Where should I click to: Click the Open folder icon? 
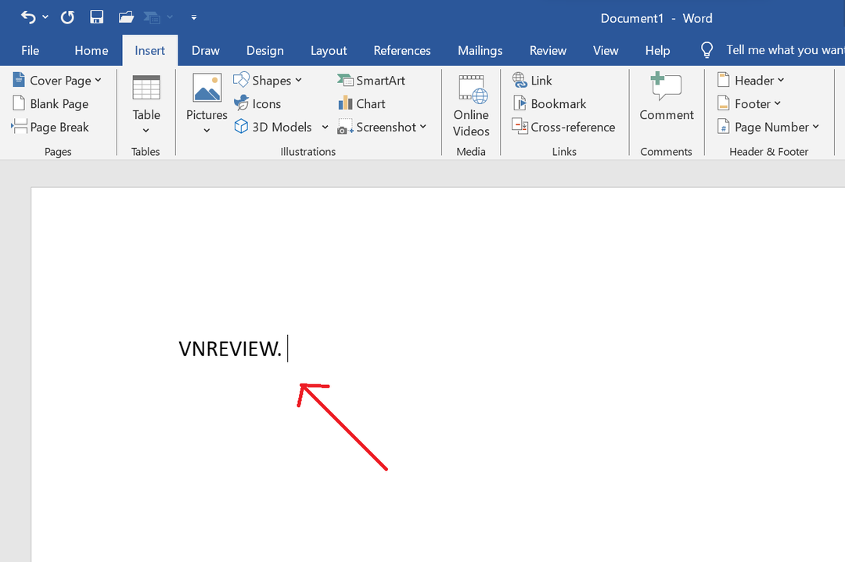pos(126,17)
